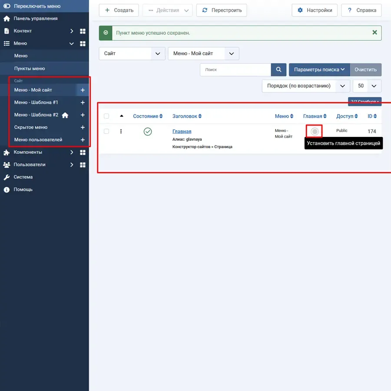
Task: Click plus icon beside Меню - Мой сайт
Action: click(83, 90)
